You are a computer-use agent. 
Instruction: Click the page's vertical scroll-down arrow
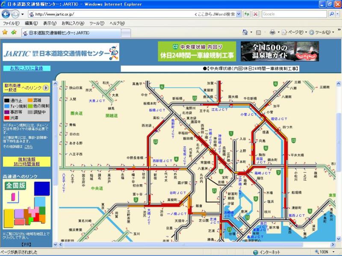pyautogui.click(x=339, y=239)
